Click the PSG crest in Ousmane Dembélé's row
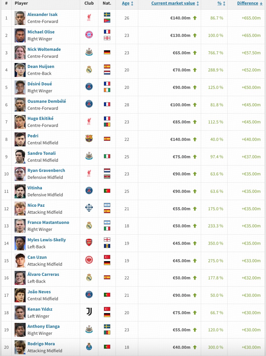The image size is (266, 356). point(89,104)
